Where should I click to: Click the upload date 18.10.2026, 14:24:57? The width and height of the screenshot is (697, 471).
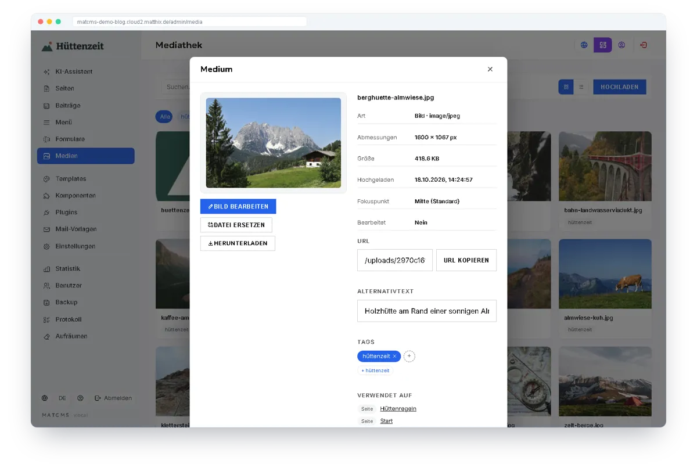pos(444,180)
